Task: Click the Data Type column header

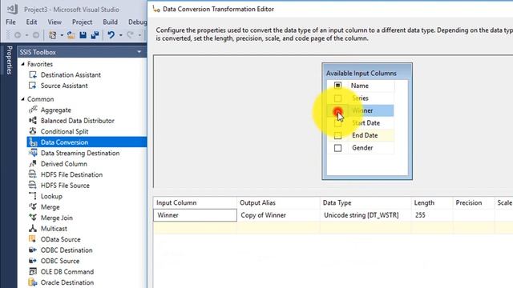Action: click(366, 202)
